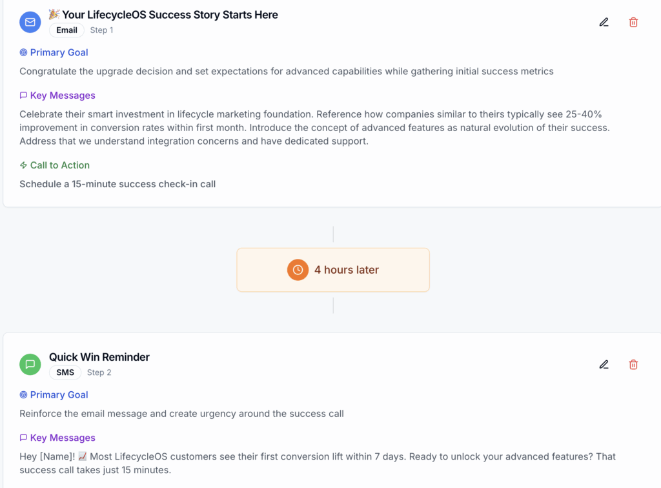The width and height of the screenshot is (661, 488).
Task: Click the Quick Win Reminder step title
Action: [99, 357]
